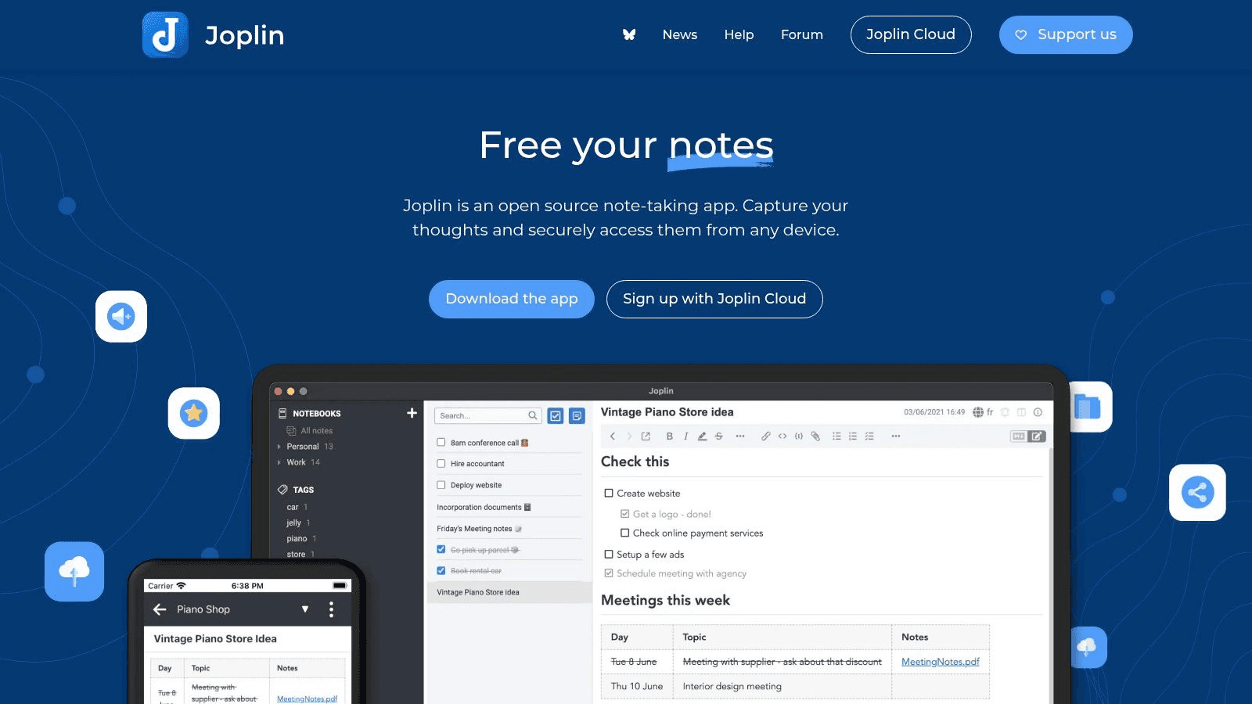Open the News menu item
The height and width of the screenshot is (704, 1252).
click(x=679, y=34)
